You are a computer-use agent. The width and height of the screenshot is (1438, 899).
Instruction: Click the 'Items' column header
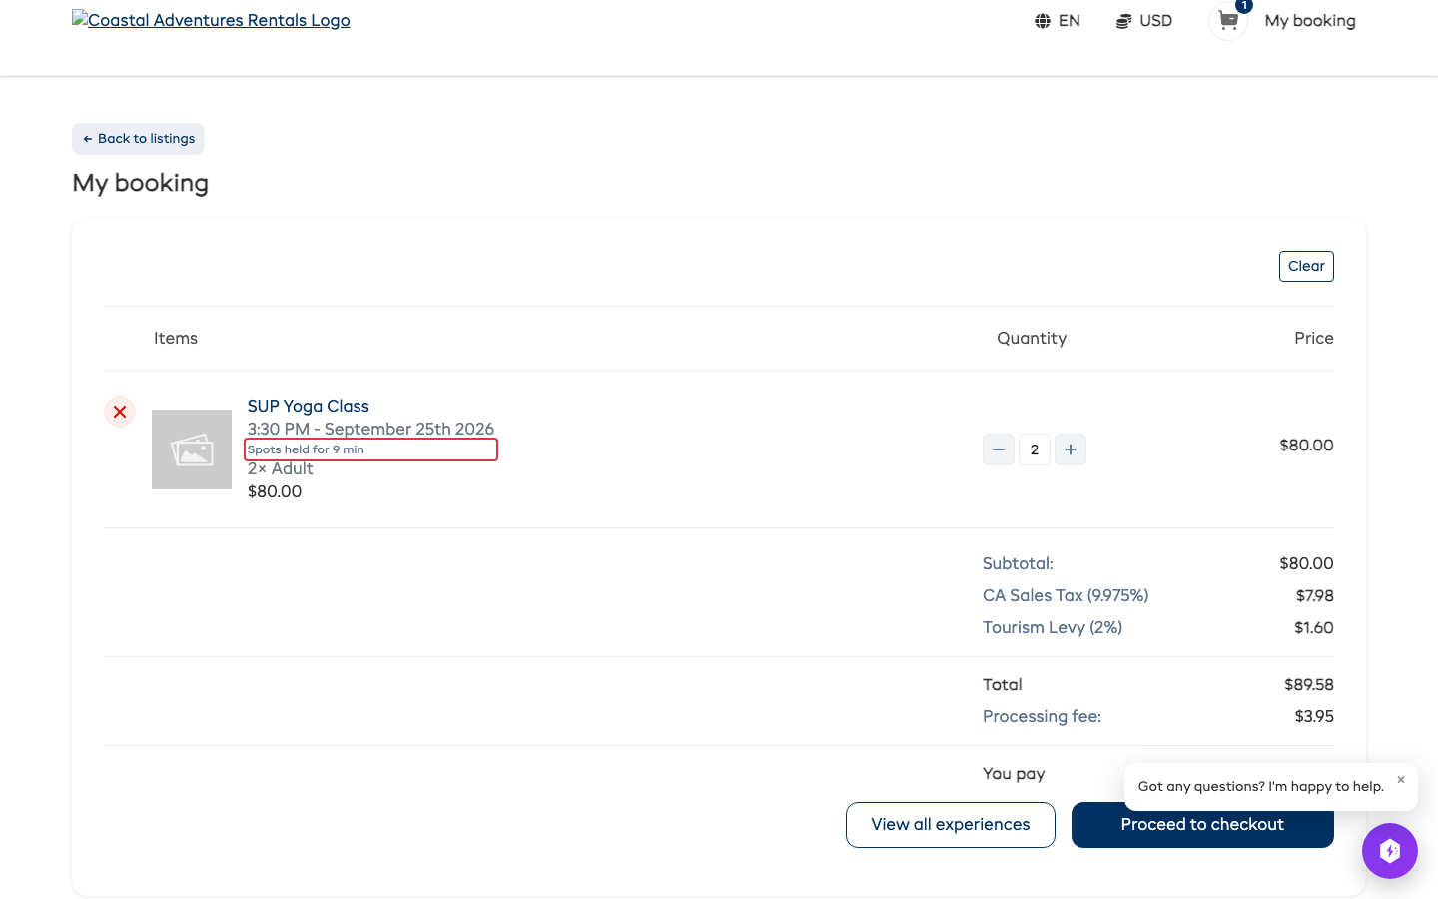click(x=176, y=339)
